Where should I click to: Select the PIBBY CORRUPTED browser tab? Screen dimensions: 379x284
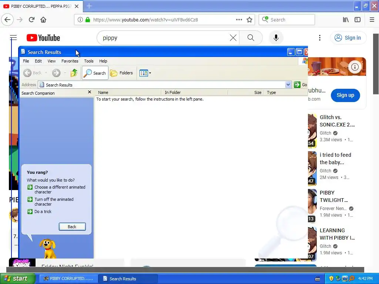41,6
